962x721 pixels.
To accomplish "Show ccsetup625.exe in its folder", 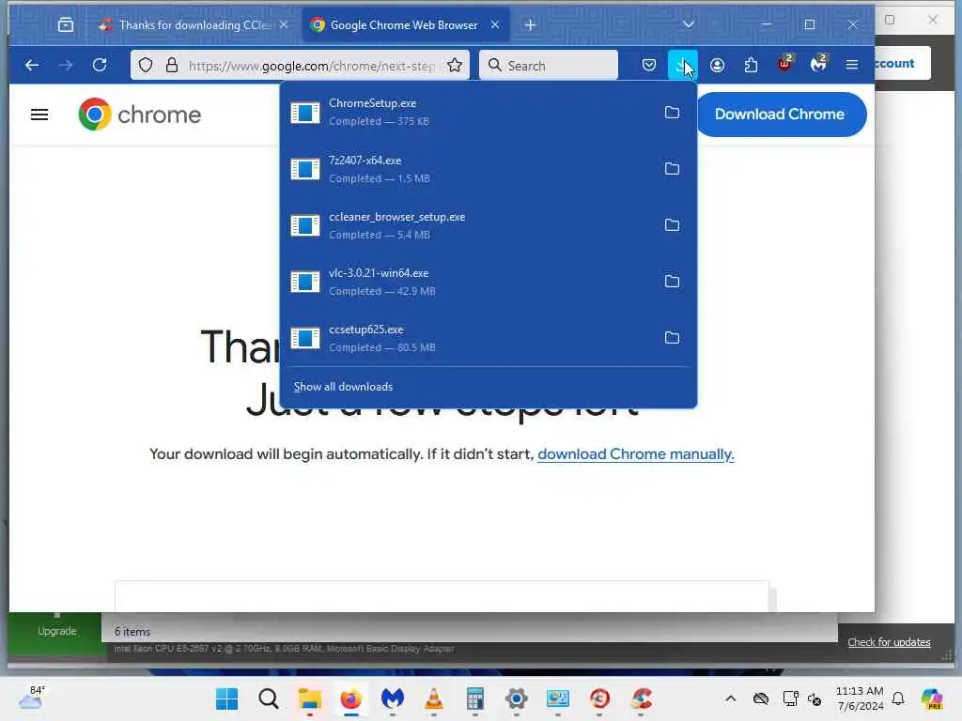I will 672,338.
